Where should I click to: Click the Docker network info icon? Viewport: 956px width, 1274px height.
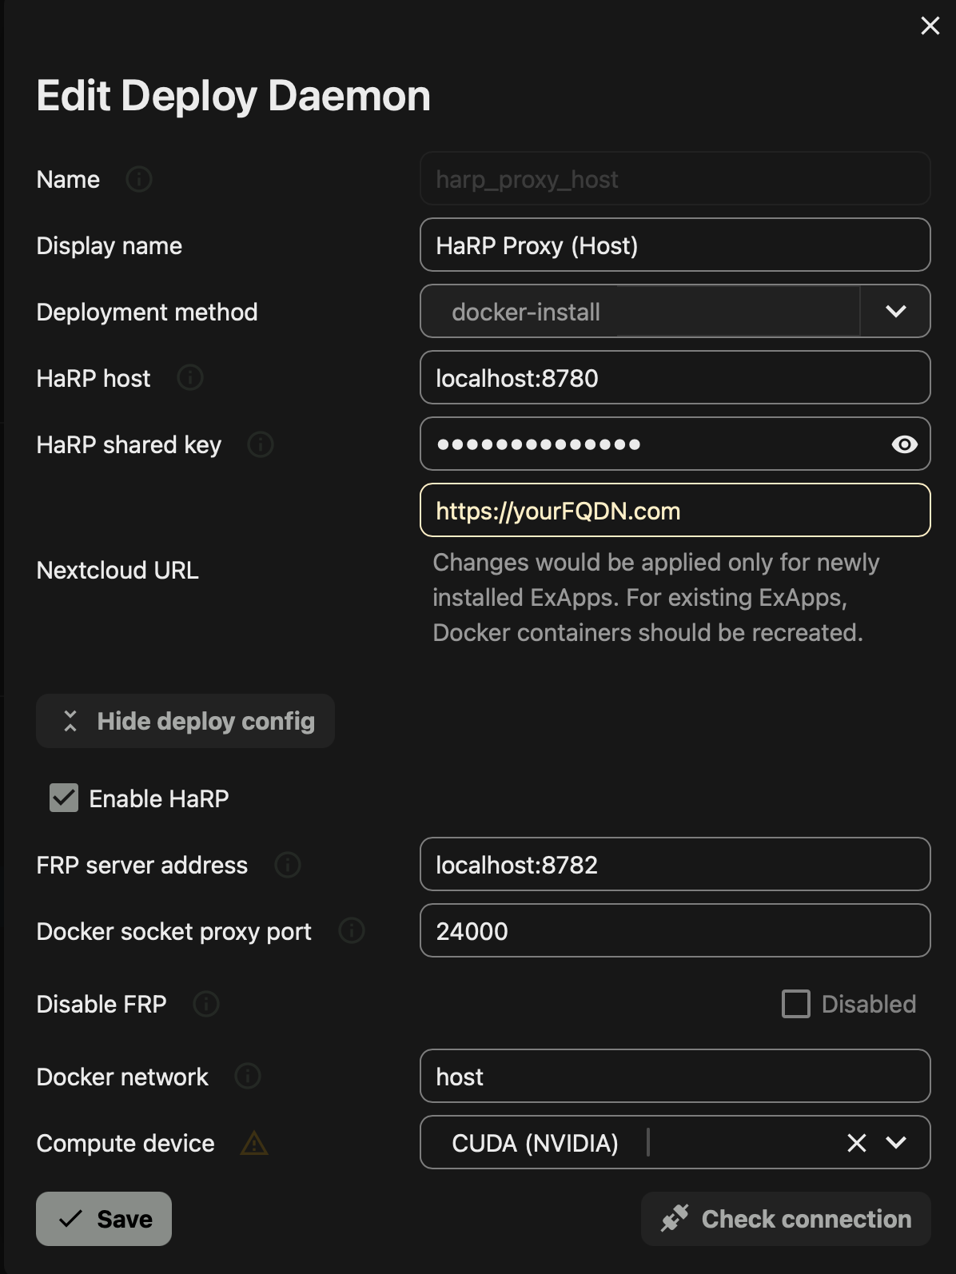(248, 1077)
